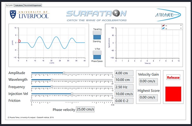The height and width of the screenshot is (126, 192).
Task: Click the Amplitude slider handle
Action: coord(64,73)
